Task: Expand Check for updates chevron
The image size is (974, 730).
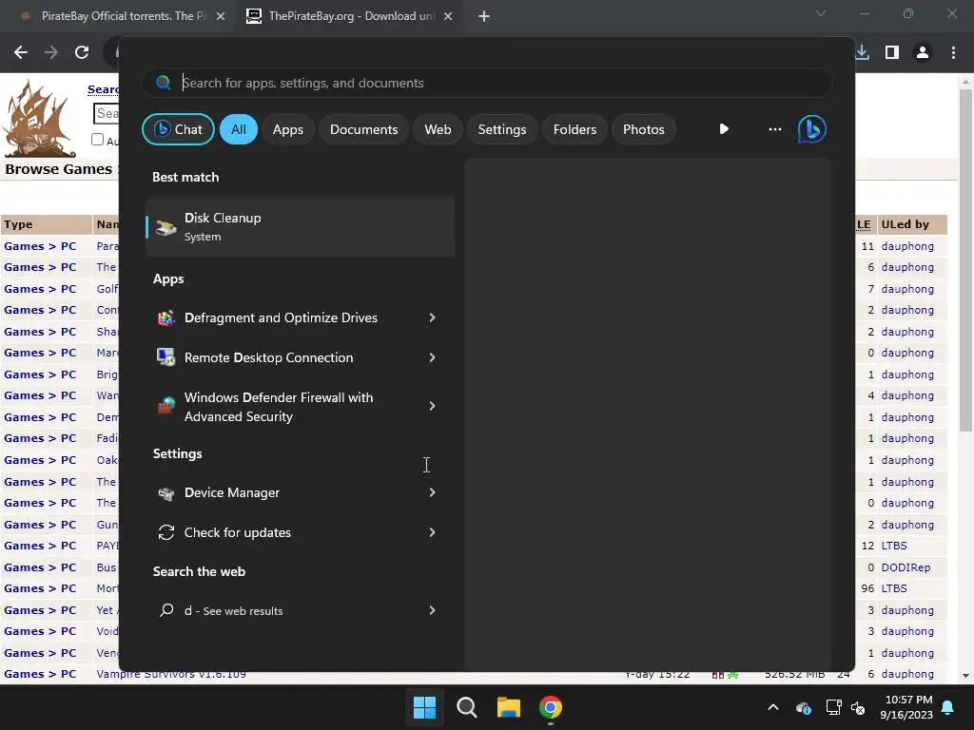Action: click(x=433, y=532)
